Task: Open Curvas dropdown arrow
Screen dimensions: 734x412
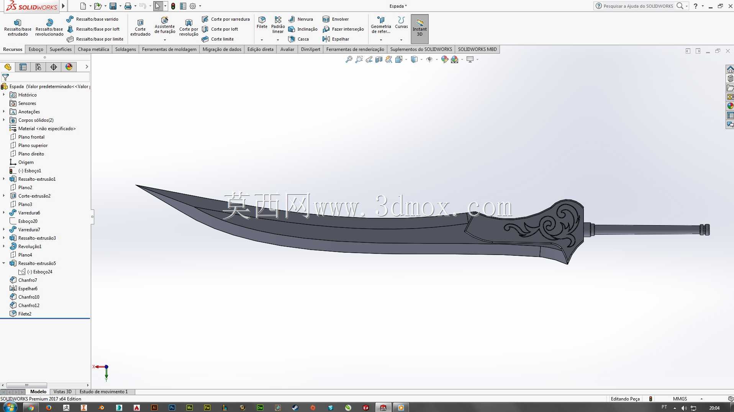Action: pyautogui.click(x=401, y=40)
